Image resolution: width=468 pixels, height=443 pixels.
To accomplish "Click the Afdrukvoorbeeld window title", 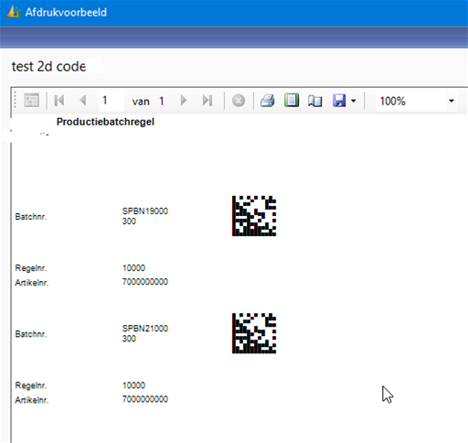I will [66, 13].
